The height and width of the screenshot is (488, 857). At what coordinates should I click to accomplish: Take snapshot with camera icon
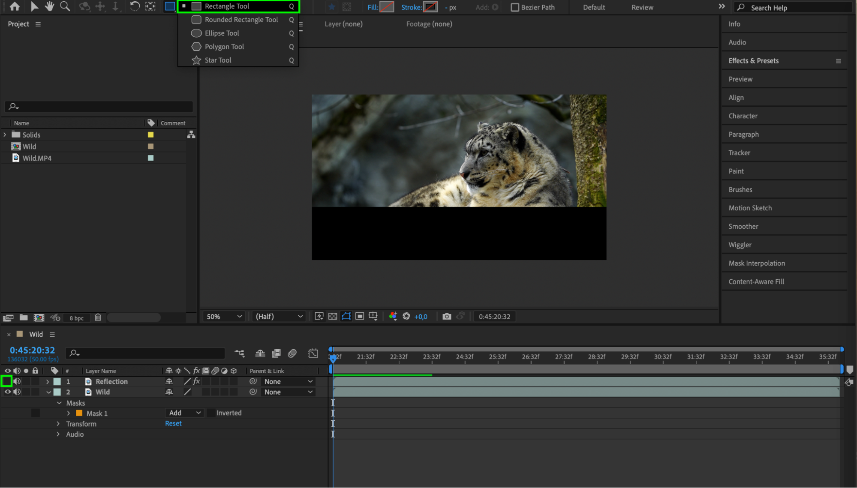tap(447, 316)
